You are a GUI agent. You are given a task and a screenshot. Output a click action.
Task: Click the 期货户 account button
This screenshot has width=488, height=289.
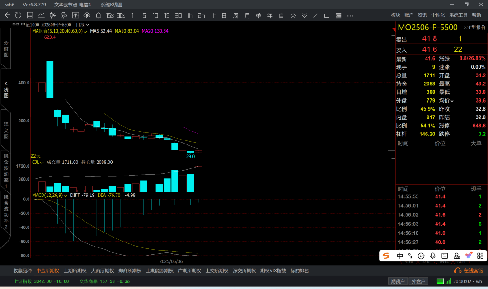(398, 281)
